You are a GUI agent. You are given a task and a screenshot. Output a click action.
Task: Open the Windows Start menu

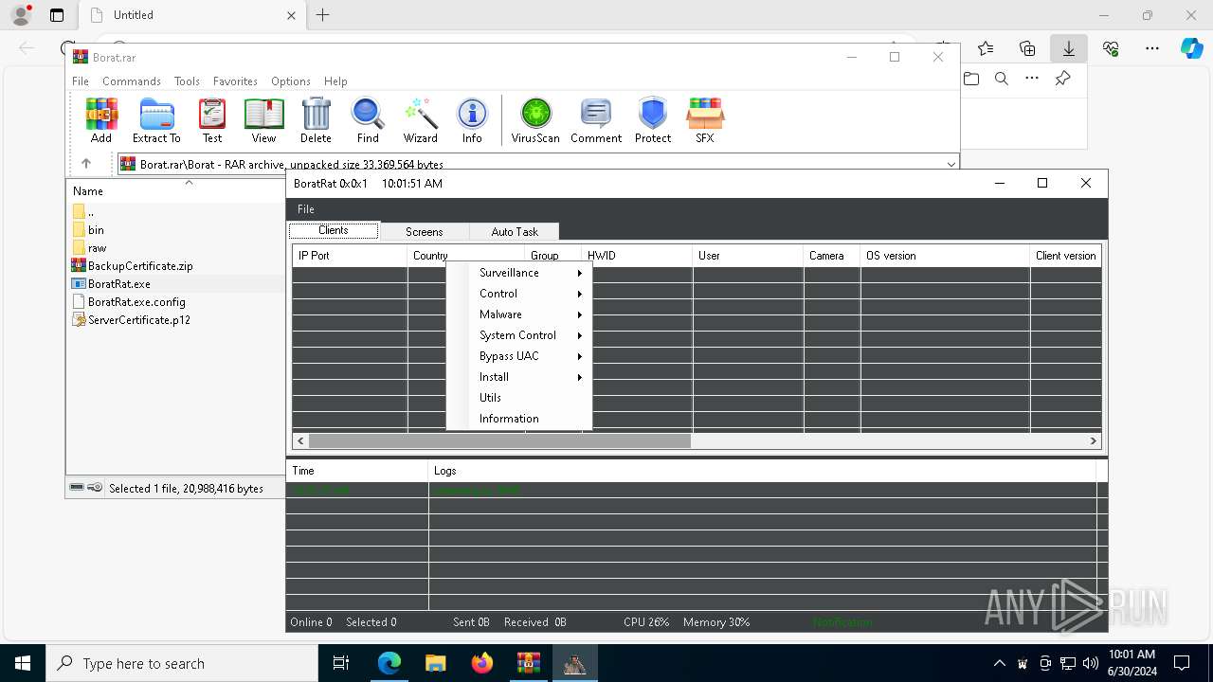[23, 663]
